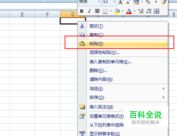Click the accounting number format icon

(136, 2)
